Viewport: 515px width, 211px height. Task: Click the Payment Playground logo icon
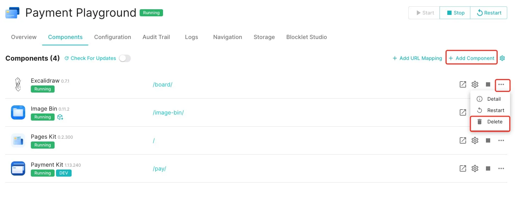tap(12, 13)
